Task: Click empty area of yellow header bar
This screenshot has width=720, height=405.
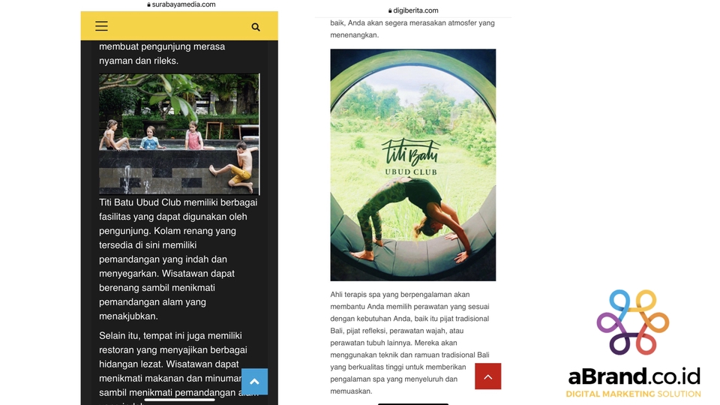Action: (179, 26)
